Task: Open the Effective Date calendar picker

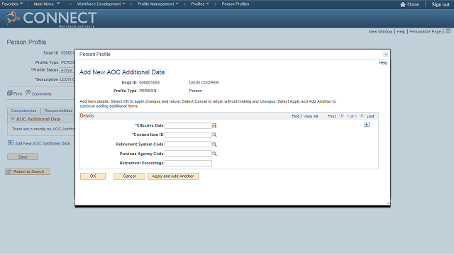Action: [214, 125]
